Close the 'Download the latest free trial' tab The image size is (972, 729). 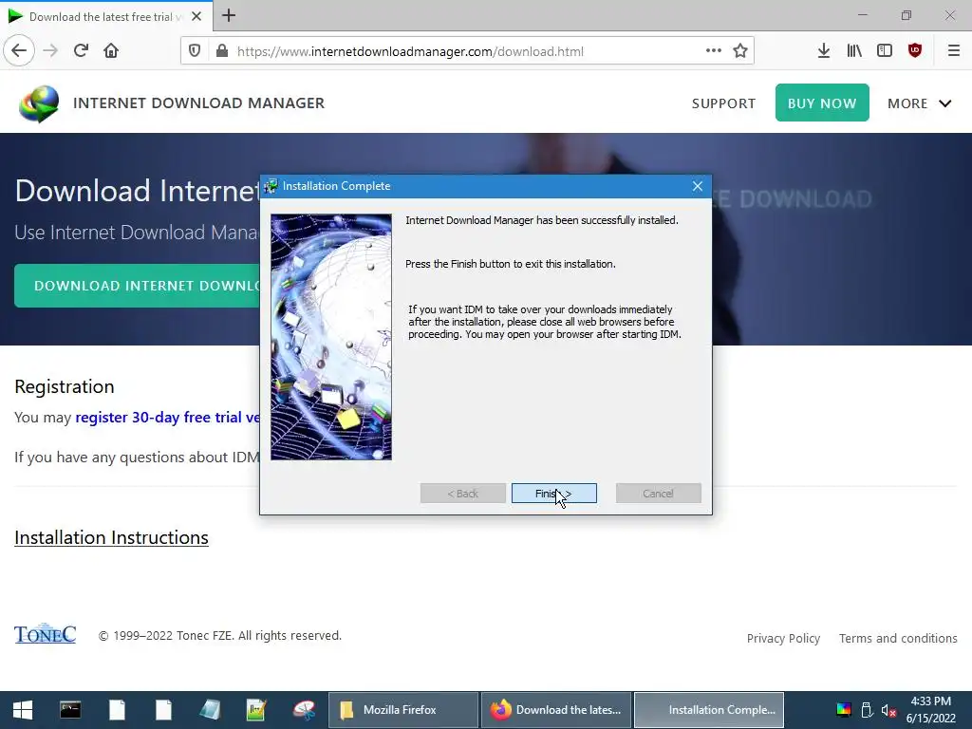(x=196, y=16)
